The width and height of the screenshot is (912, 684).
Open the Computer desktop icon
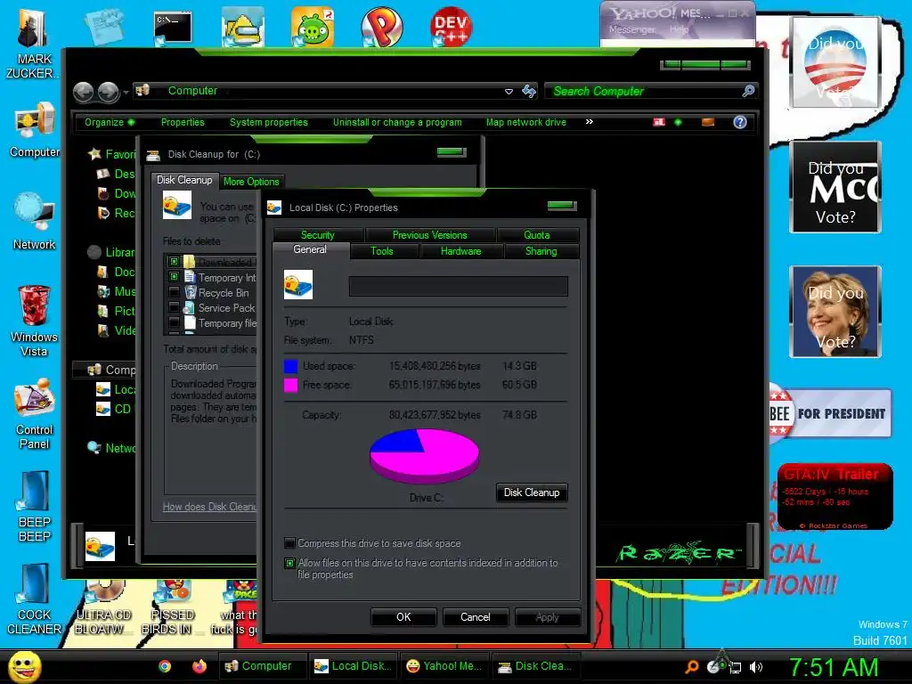coord(35,129)
